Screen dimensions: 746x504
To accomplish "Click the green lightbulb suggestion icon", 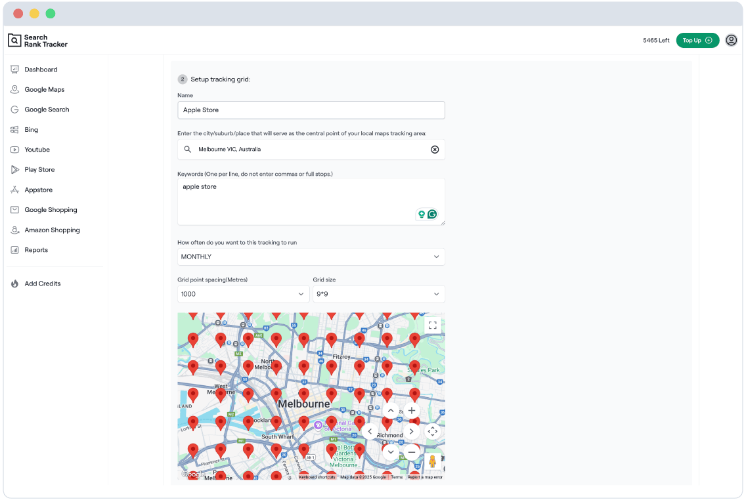I will [421, 215].
